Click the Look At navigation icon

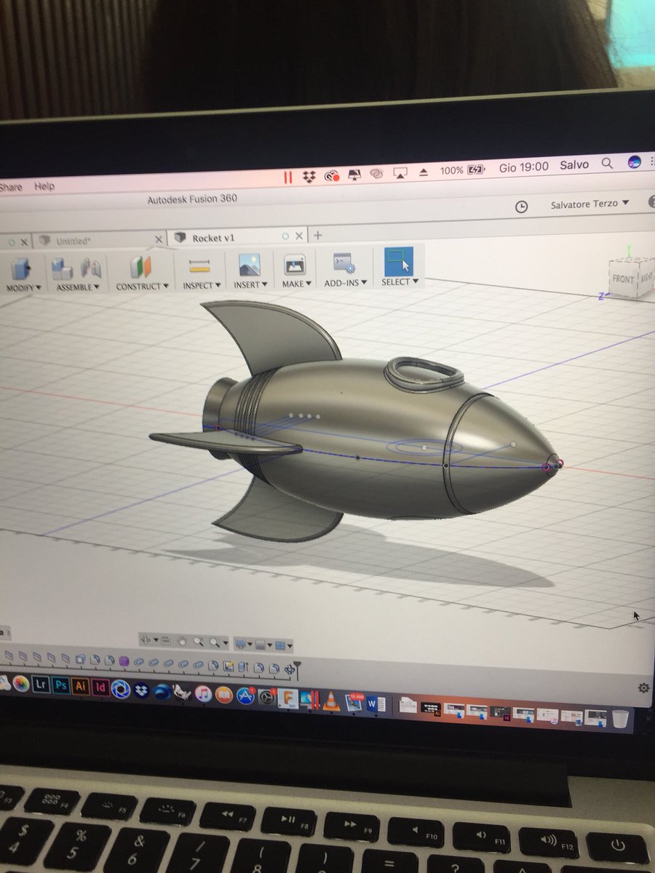pos(166,641)
